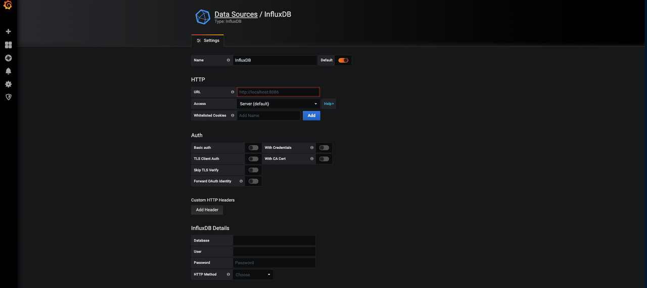This screenshot has height=288, width=647.
Task: Enable the Skip TLS Verify switch
Action: click(x=253, y=170)
